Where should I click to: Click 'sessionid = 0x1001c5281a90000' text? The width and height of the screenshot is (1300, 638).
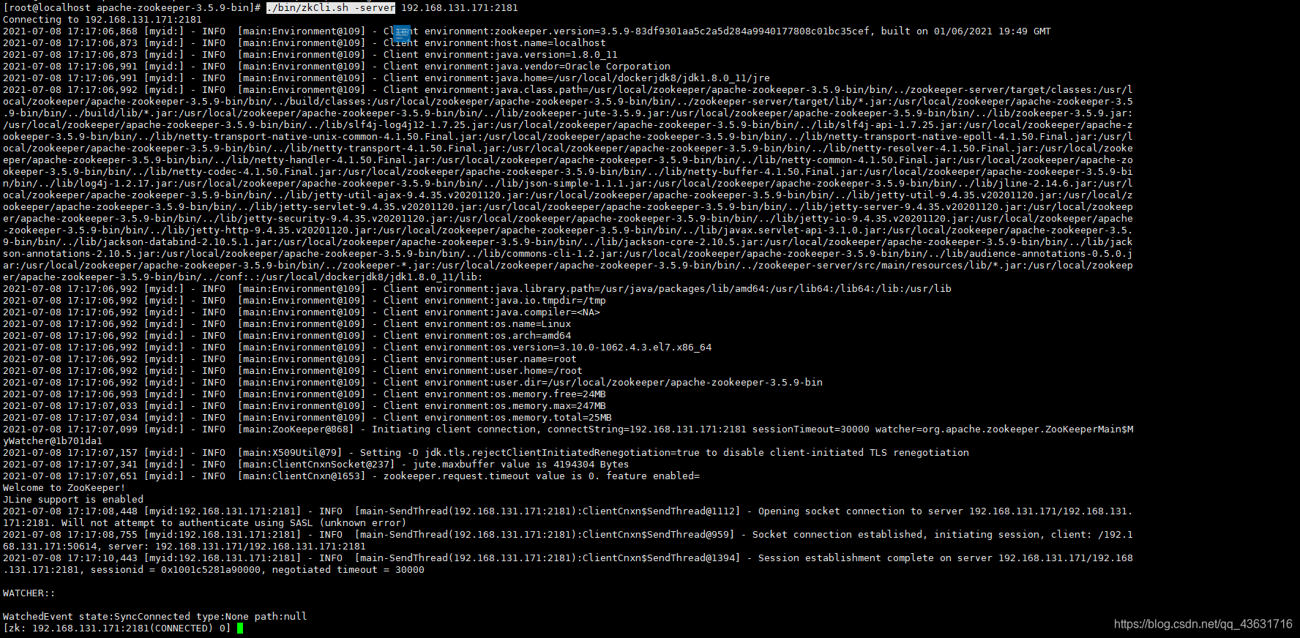click(176, 570)
